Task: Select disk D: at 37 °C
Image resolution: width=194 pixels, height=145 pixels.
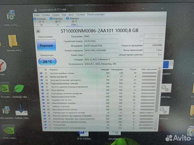Action: pyautogui.click(x=40, y=22)
